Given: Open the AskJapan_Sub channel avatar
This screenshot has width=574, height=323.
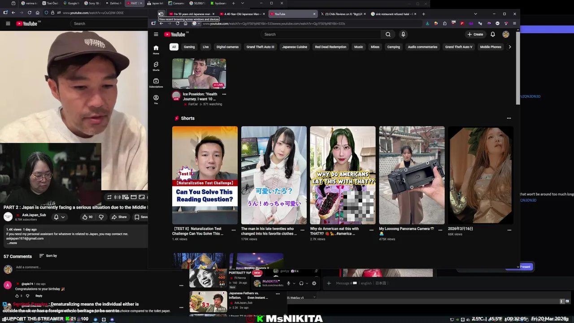Looking at the screenshot, I should [8, 217].
